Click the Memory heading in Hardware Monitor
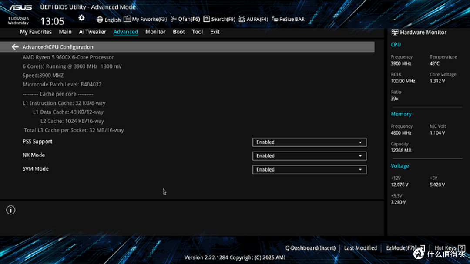Screen dimensions: 470x264 (401, 114)
